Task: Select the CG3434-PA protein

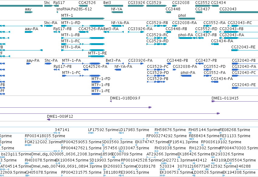Action: click(215, 82)
